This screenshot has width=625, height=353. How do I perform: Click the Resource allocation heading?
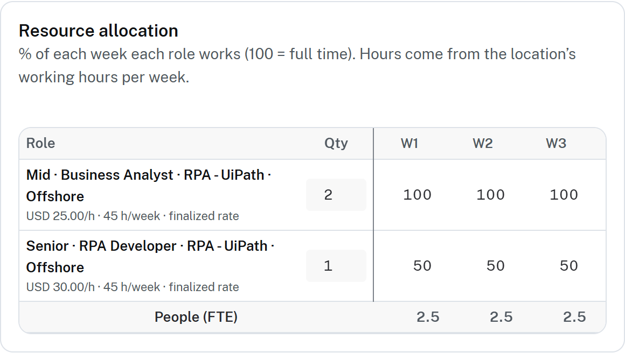(x=99, y=31)
